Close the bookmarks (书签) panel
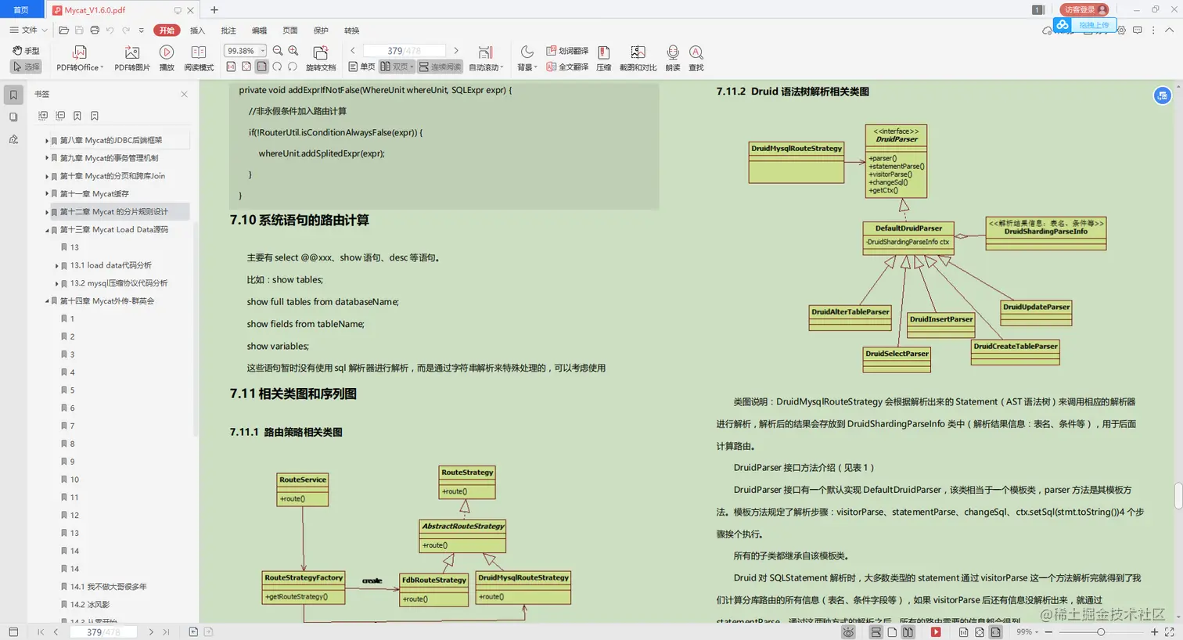This screenshot has height=640, width=1183. pyautogui.click(x=184, y=95)
